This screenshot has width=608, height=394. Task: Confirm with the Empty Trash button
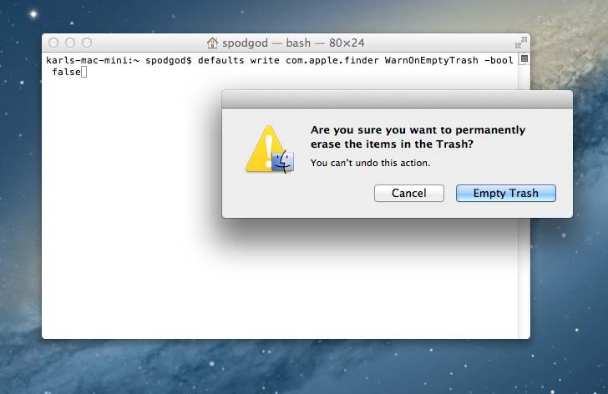point(505,193)
